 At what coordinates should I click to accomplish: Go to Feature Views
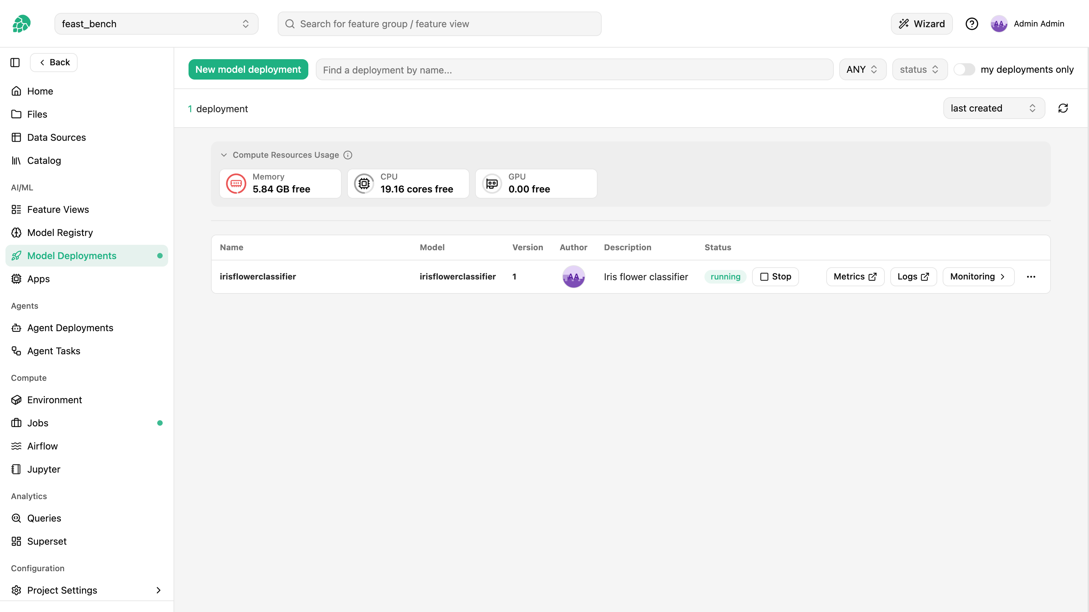[87, 209]
